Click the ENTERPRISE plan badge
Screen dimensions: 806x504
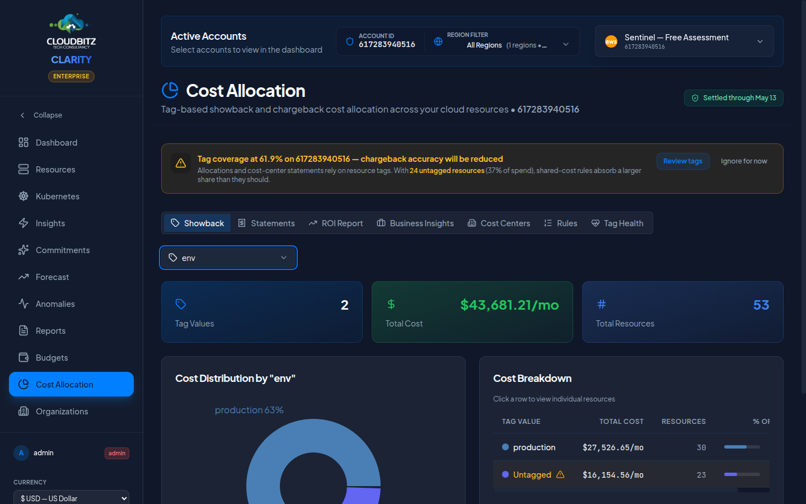click(x=71, y=76)
